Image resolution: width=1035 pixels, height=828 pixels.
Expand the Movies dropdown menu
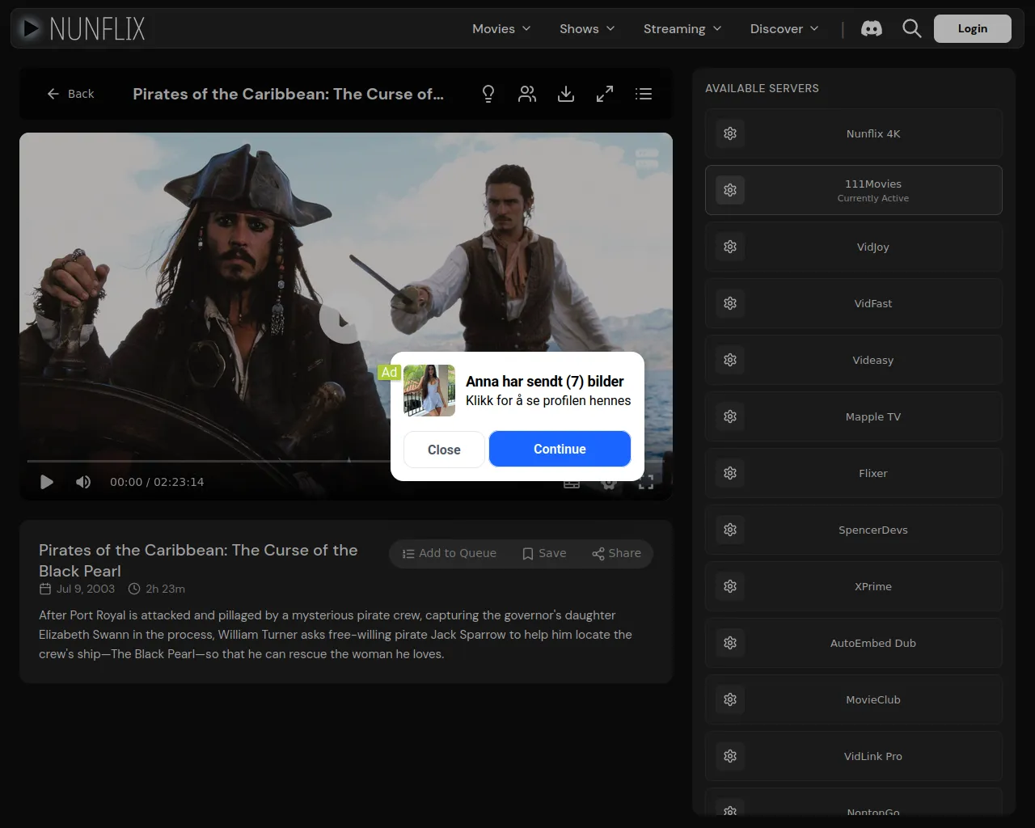point(501,29)
